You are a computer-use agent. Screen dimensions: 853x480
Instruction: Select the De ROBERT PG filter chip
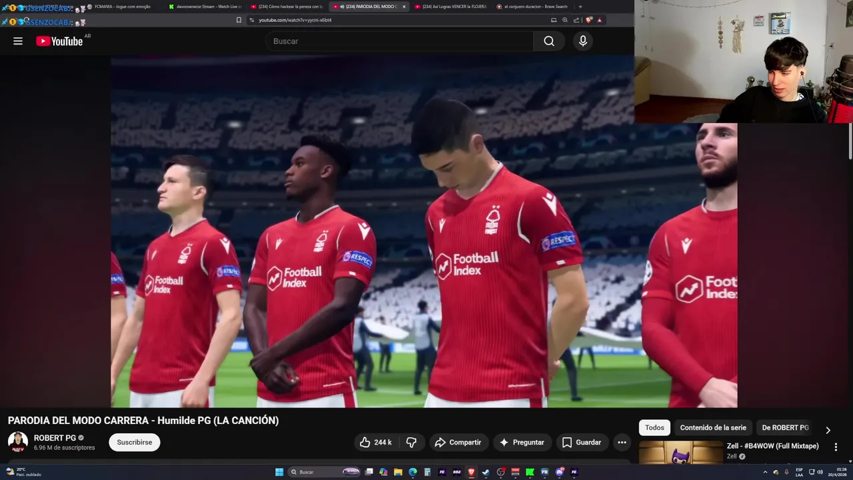[785, 427]
